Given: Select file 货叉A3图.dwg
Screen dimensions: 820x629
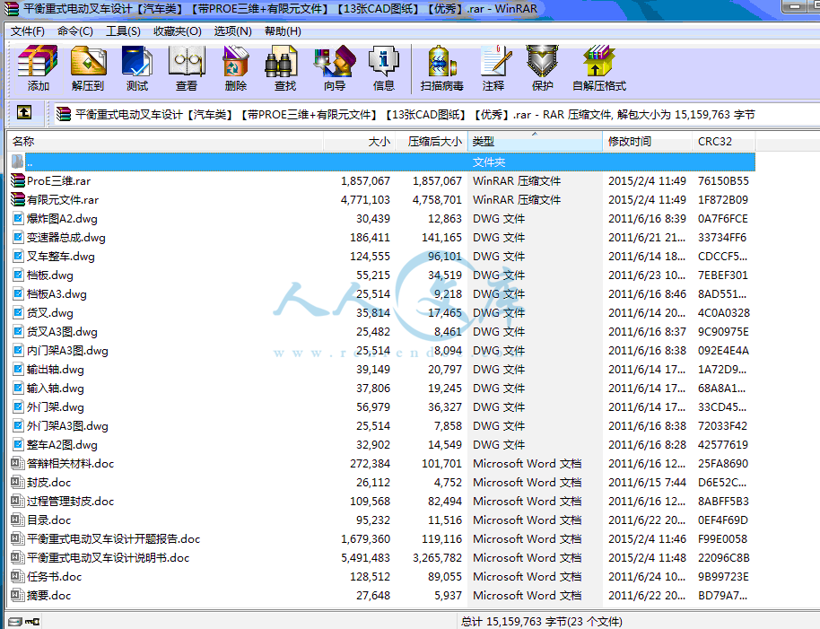Looking at the screenshot, I should [x=62, y=331].
